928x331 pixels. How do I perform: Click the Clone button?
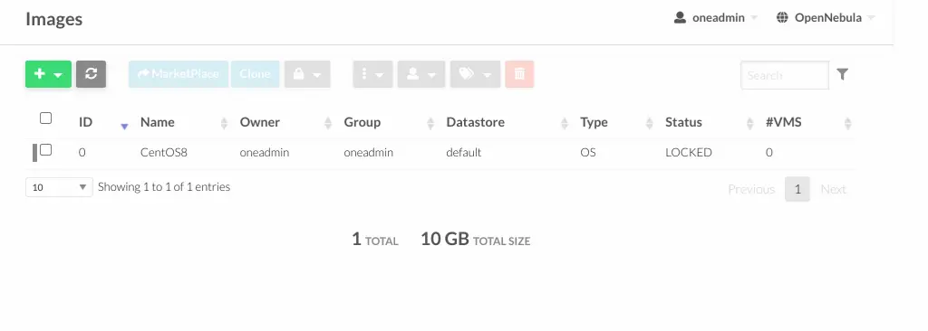click(255, 74)
